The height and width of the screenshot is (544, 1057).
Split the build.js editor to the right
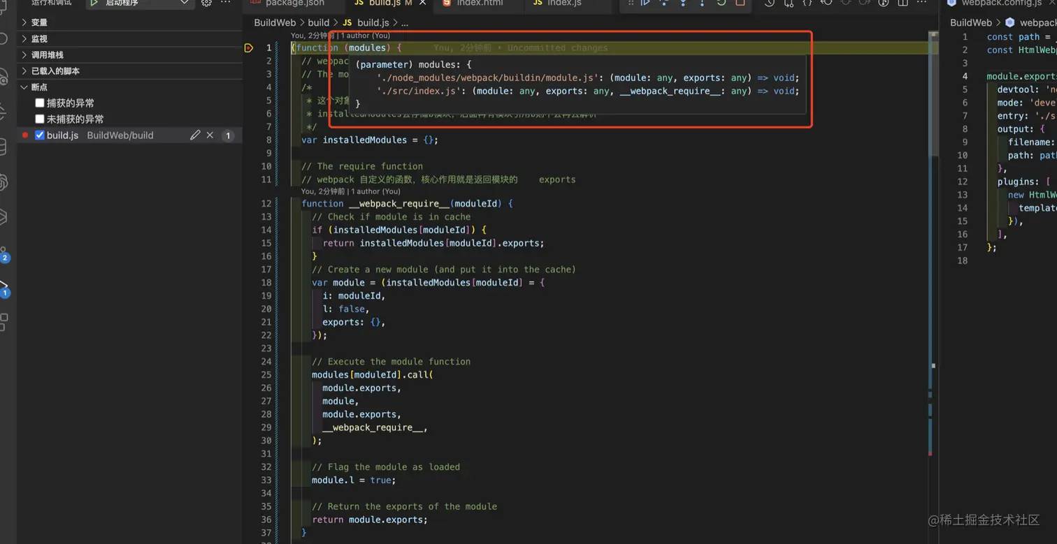[x=903, y=3]
